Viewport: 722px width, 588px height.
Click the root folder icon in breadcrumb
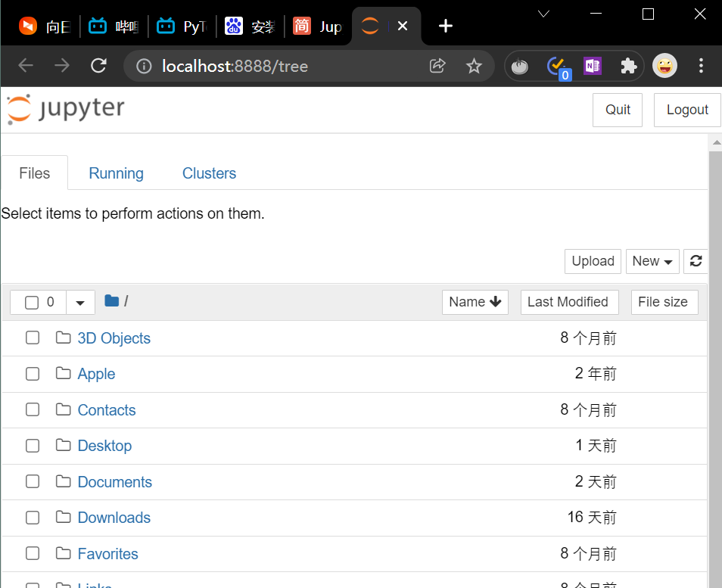(112, 301)
